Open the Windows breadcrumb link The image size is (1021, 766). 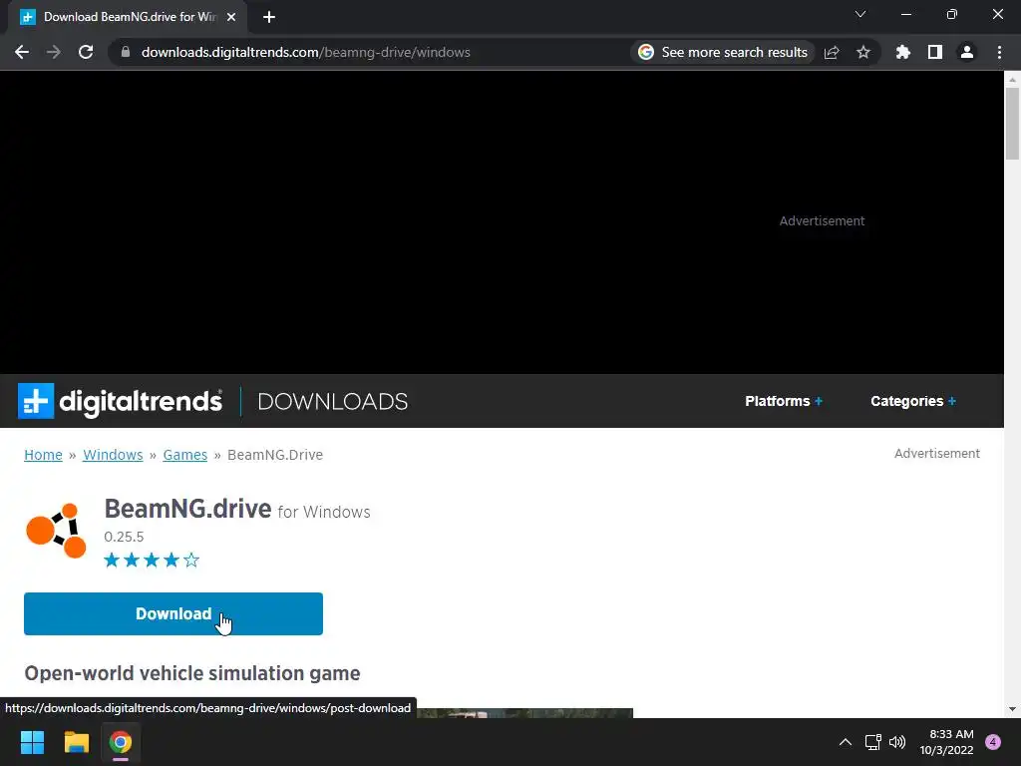click(113, 455)
